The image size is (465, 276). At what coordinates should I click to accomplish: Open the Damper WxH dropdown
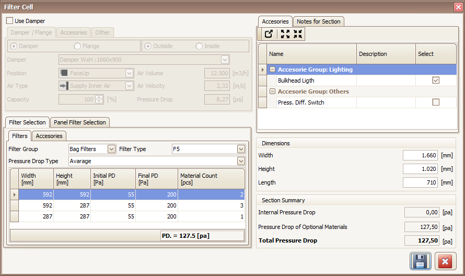225,60
